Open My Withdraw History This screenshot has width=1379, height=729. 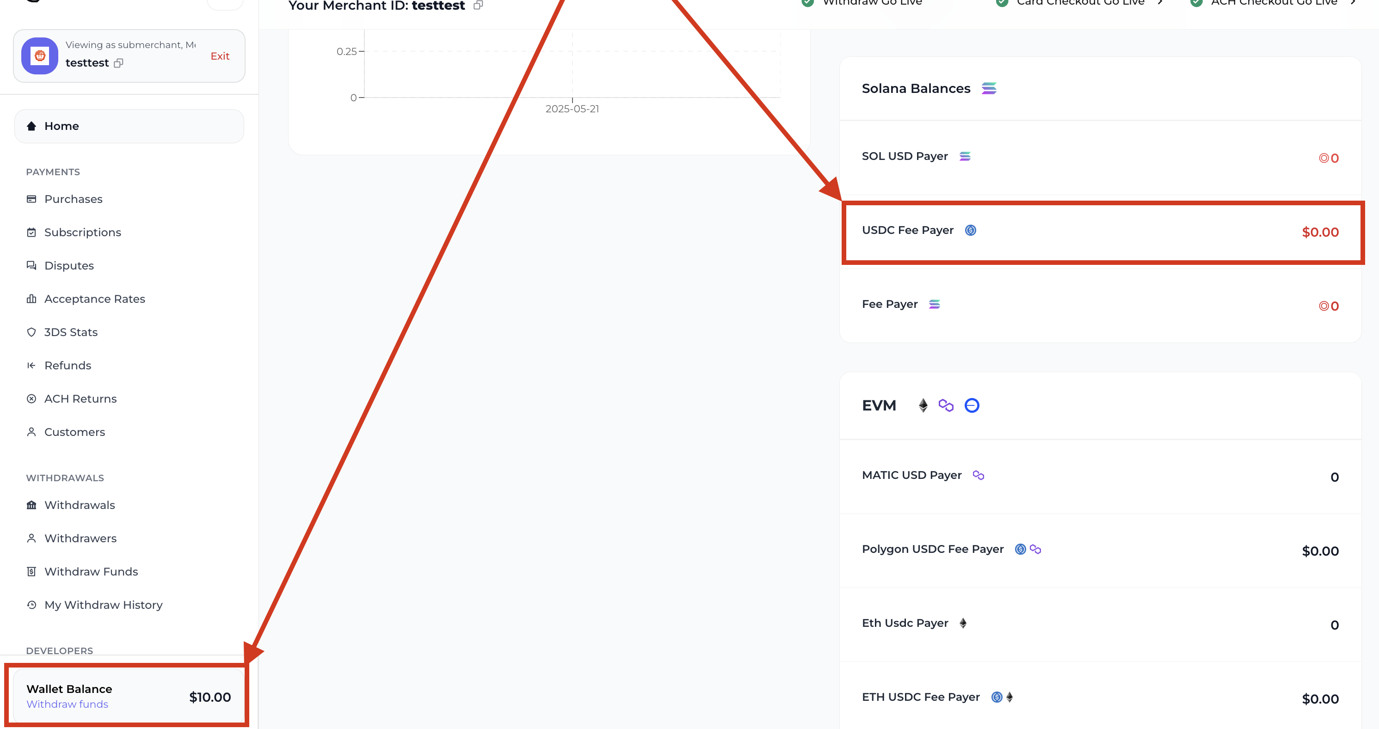[103, 605]
